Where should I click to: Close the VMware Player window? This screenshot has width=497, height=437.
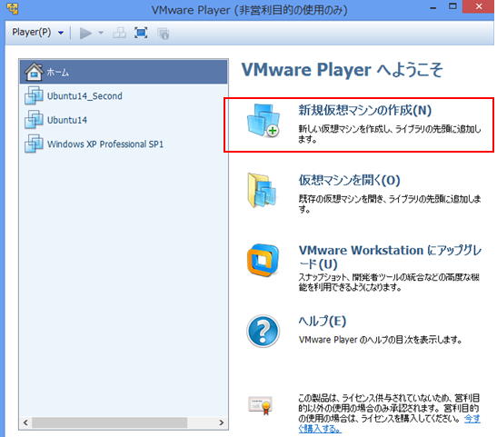pyautogui.click(x=479, y=6)
